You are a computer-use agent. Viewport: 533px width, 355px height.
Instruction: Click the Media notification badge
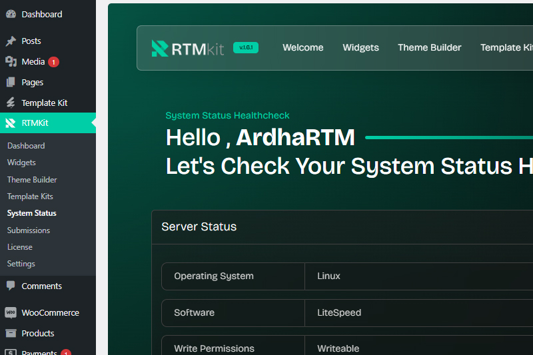coord(53,62)
